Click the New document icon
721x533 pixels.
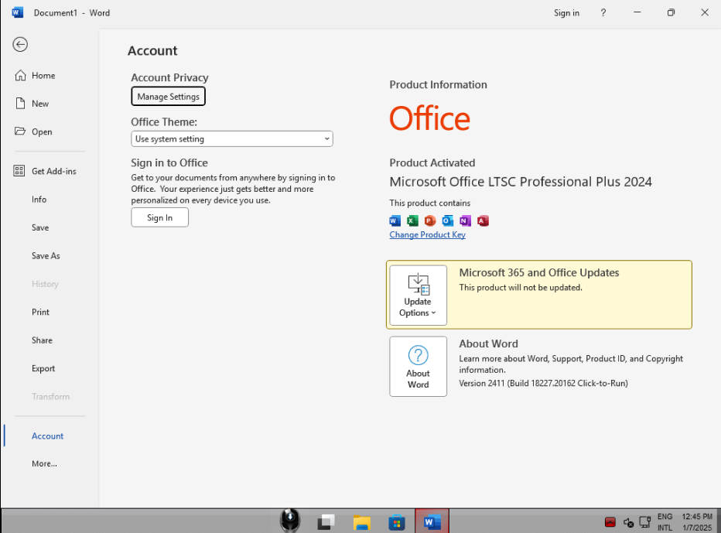pyautogui.click(x=20, y=104)
